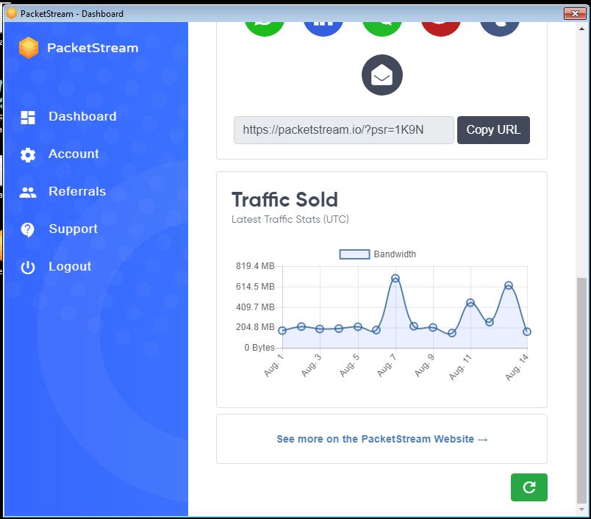Image resolution: width=591 pixels, height=519 pixels.
Task: Click the Copy URL button
Action: (x=493, y=130)
